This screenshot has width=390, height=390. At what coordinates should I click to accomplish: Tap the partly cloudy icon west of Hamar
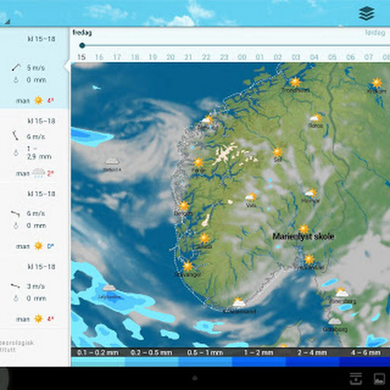(251, 197)
